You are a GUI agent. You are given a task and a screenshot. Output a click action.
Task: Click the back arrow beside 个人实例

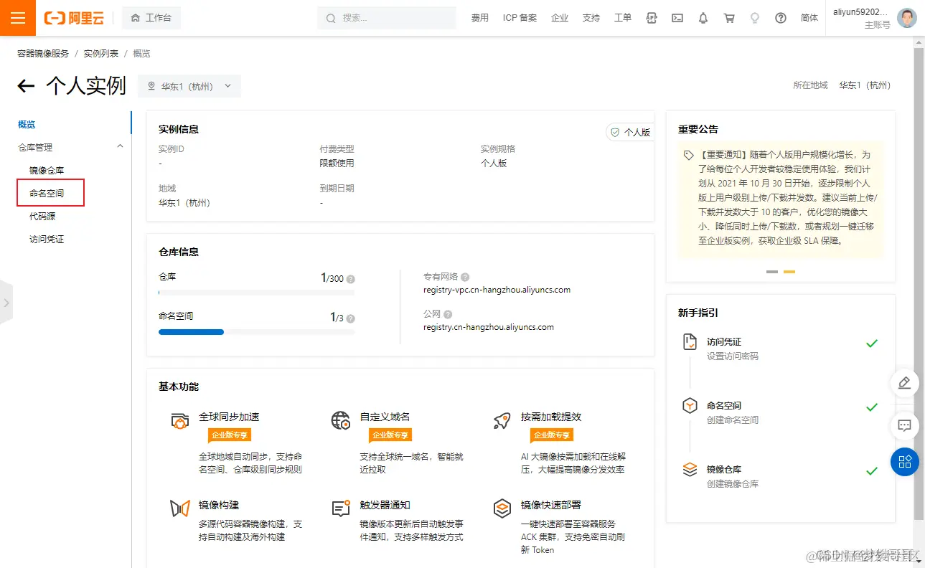26,86
